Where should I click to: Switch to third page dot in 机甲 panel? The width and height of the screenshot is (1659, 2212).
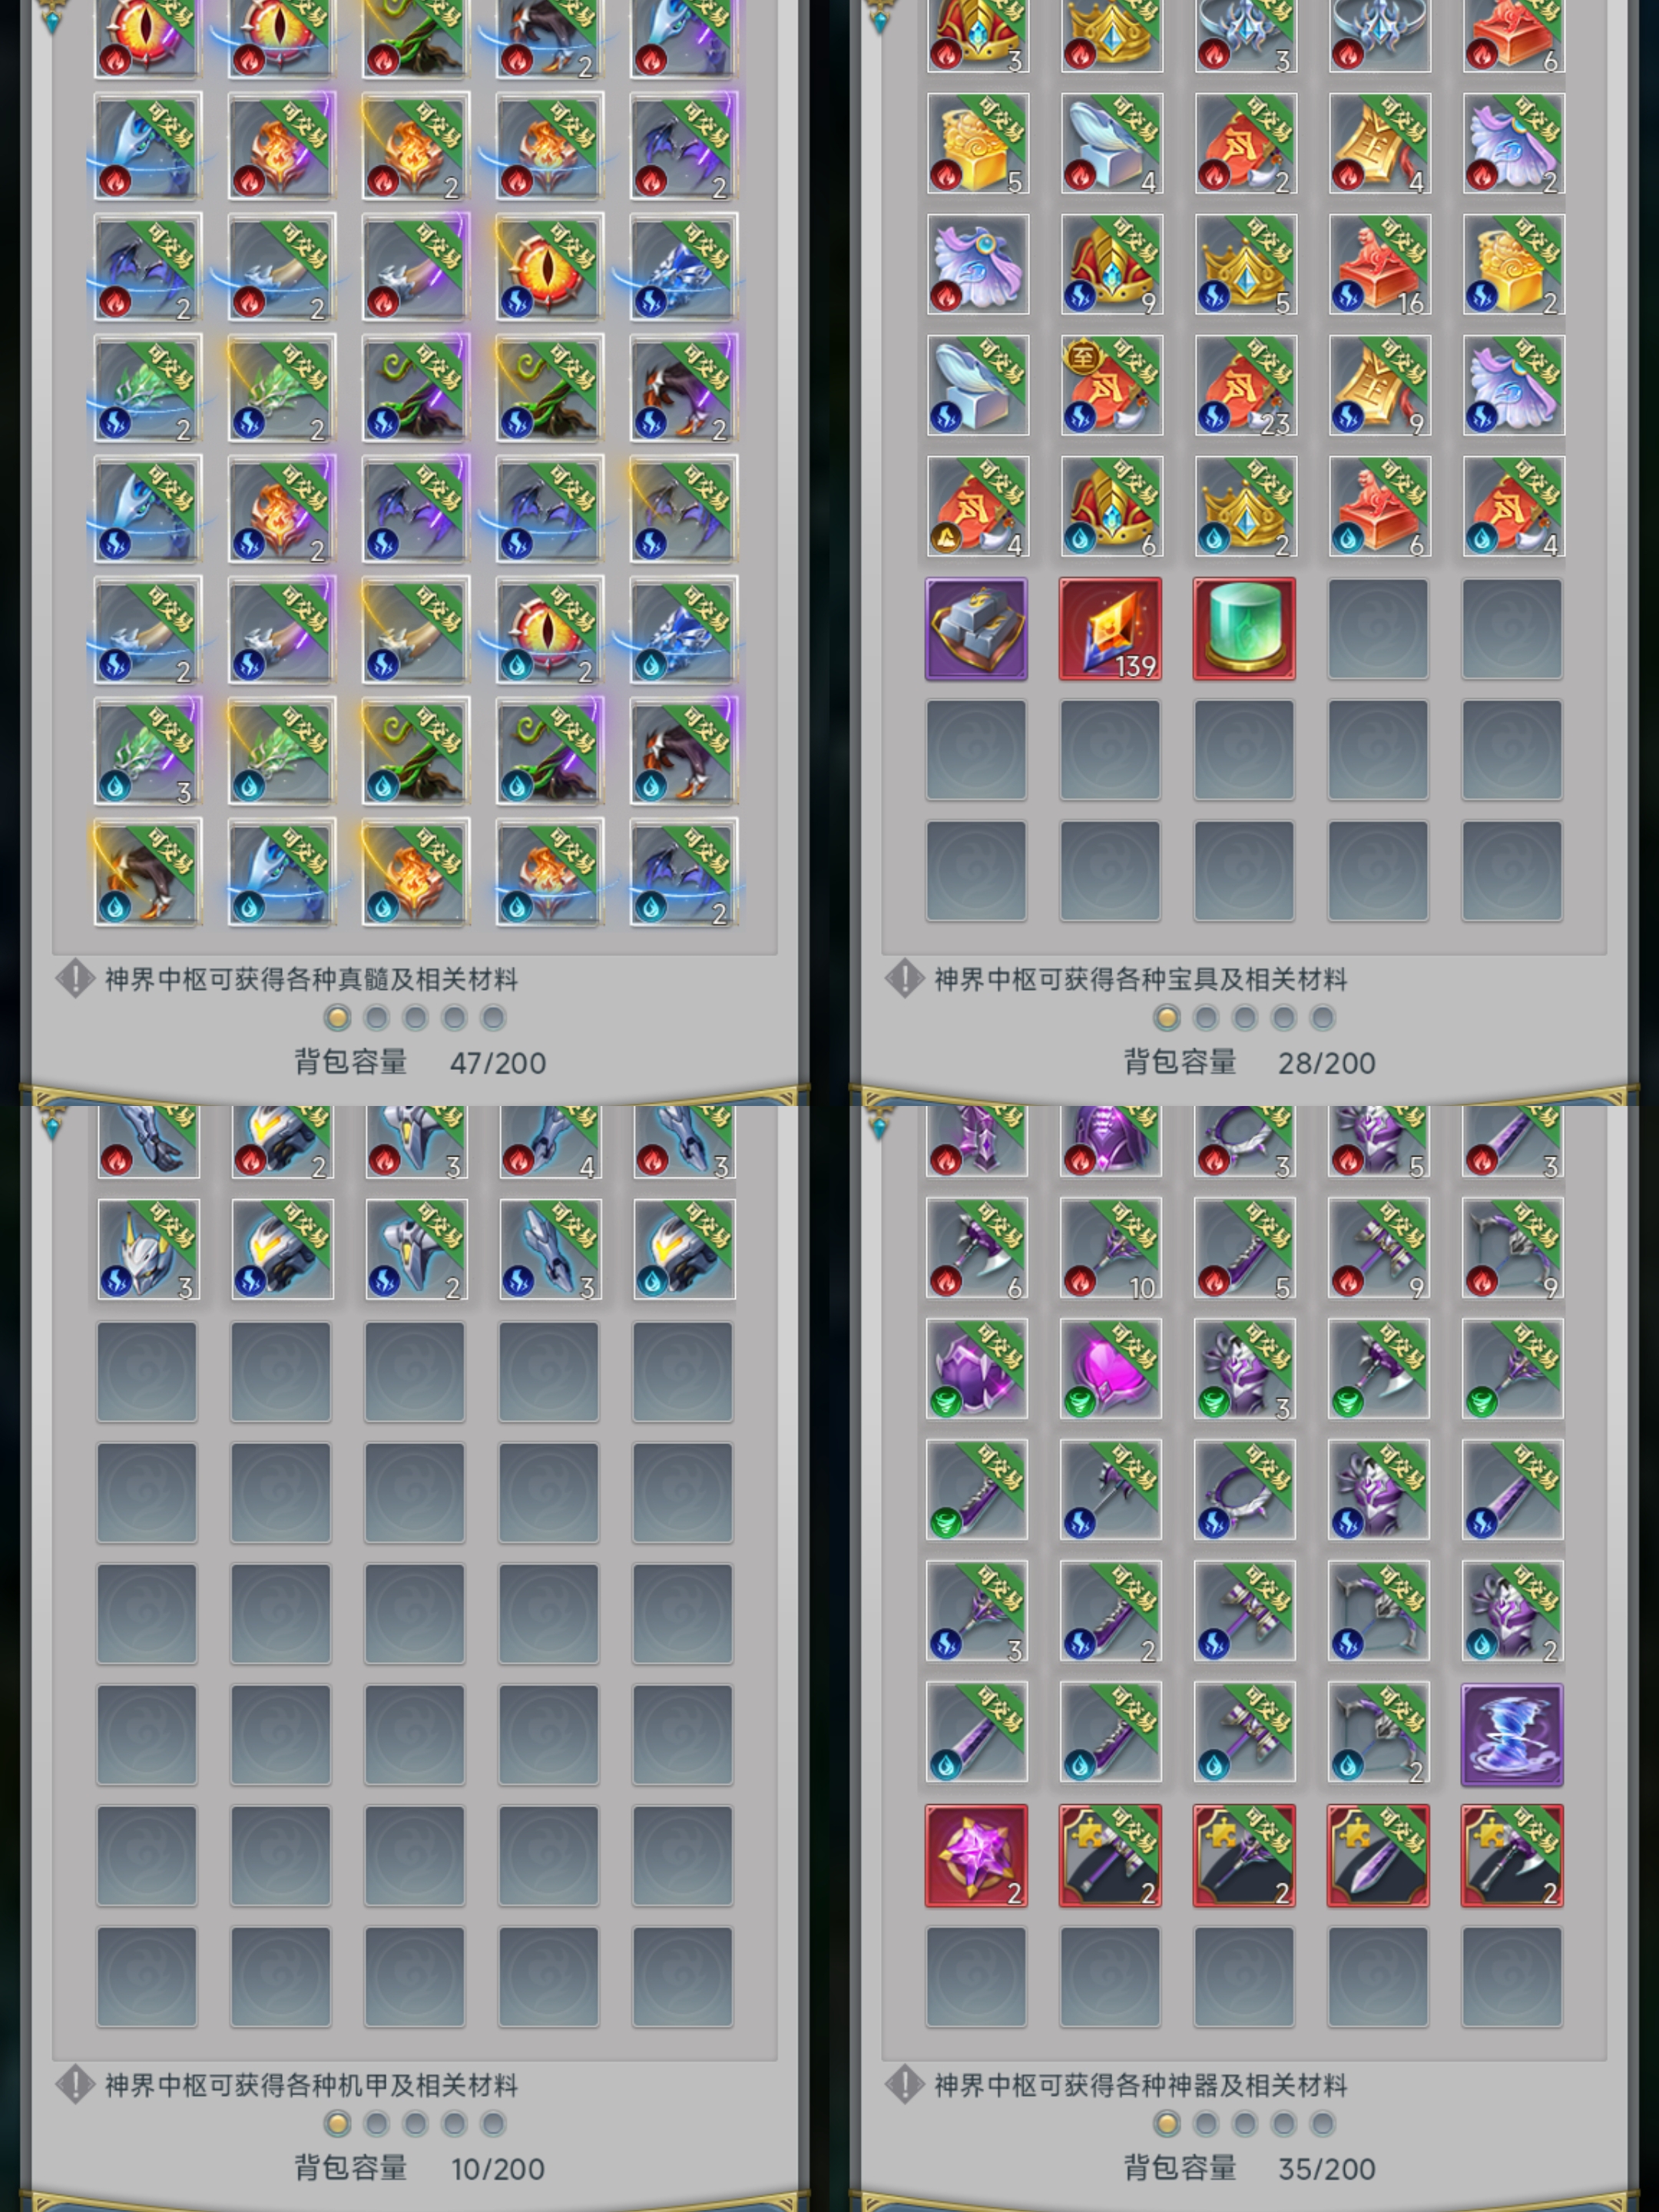[x=415, y=2124]
